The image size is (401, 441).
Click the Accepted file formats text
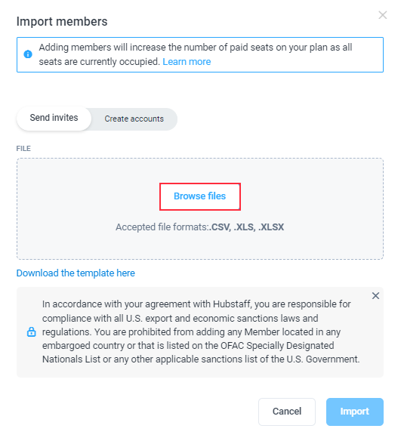tap(200, 227)
